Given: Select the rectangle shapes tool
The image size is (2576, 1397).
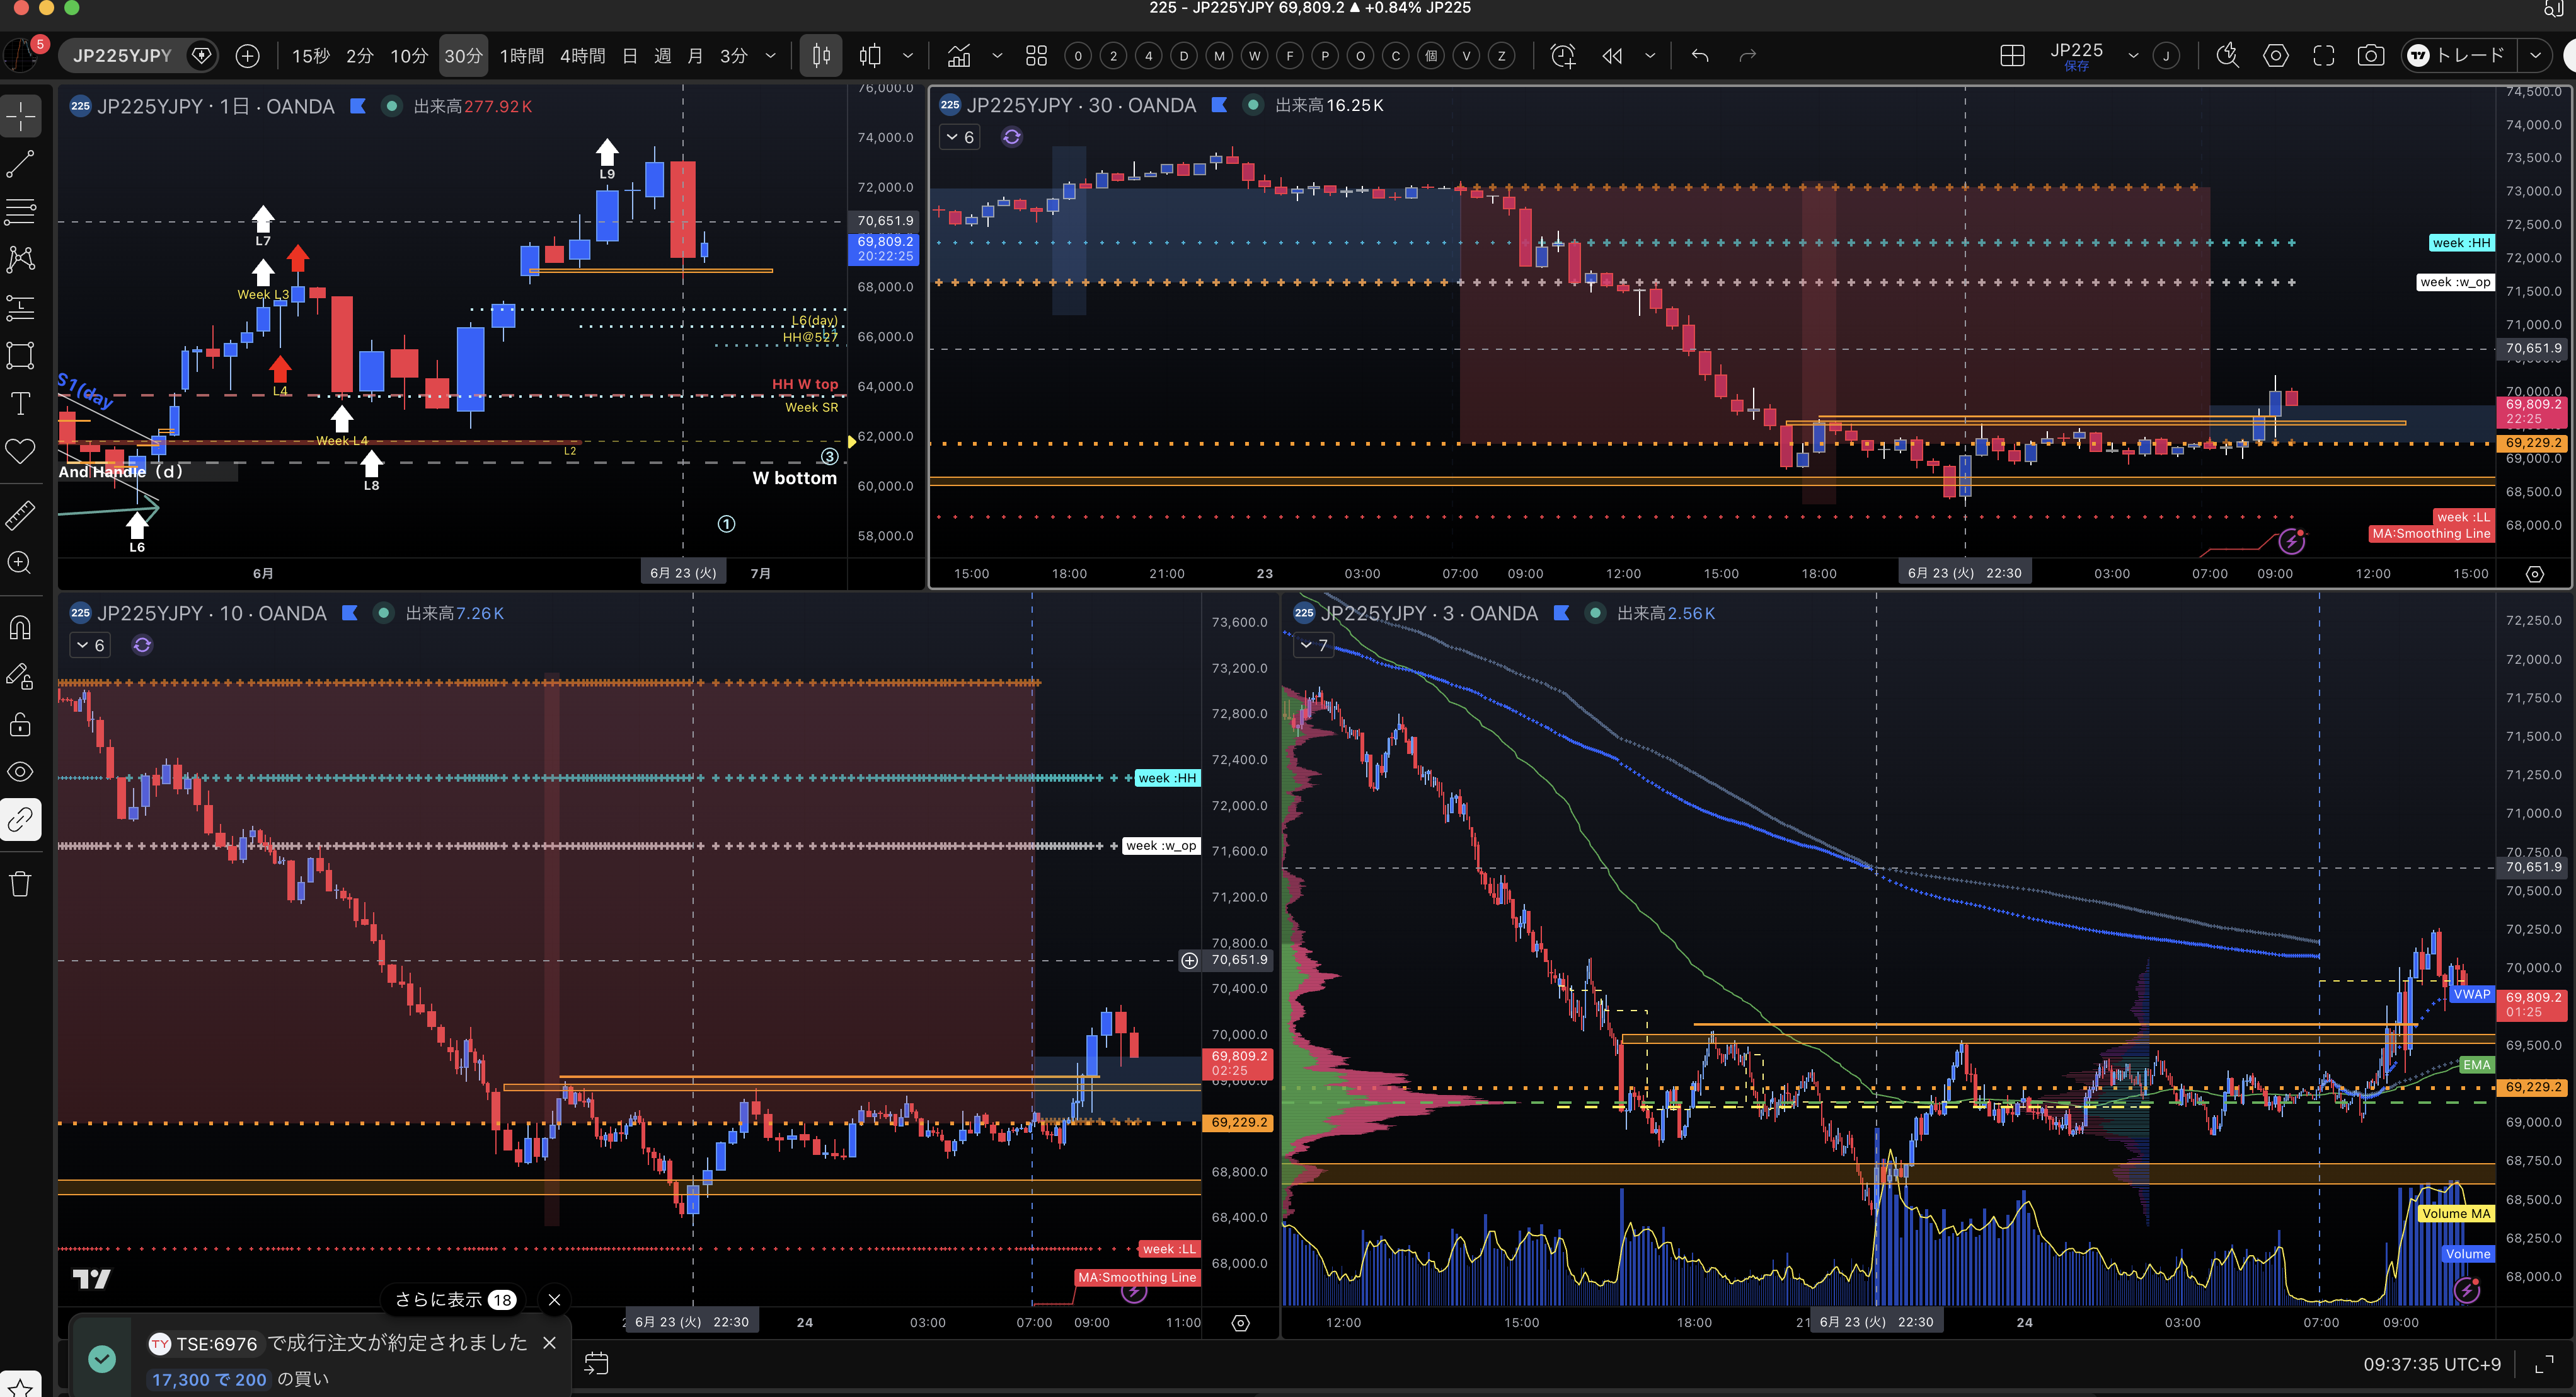Looking at the screenshot, I should point(21,356).
